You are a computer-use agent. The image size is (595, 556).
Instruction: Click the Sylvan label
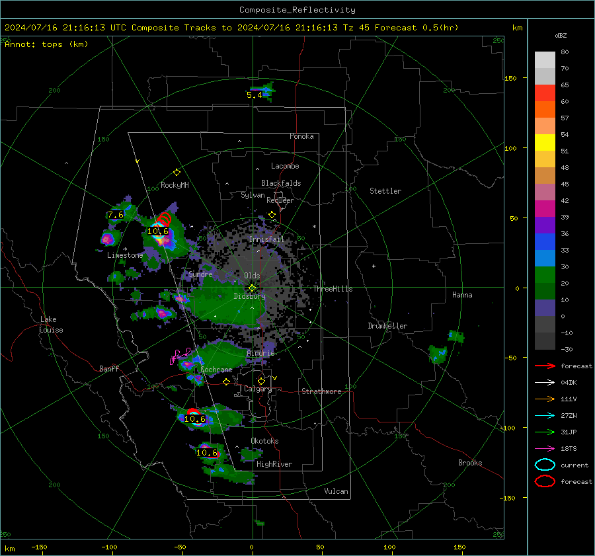253,195
